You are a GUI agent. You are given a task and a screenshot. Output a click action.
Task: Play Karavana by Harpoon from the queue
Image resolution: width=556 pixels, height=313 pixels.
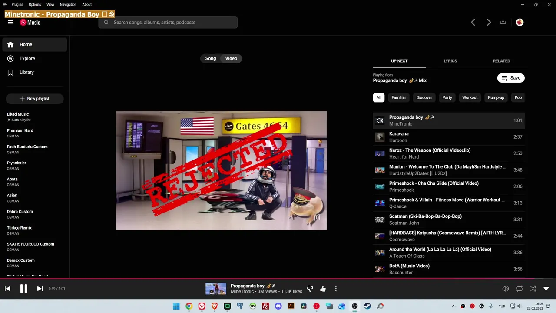[x=449, y=137]
